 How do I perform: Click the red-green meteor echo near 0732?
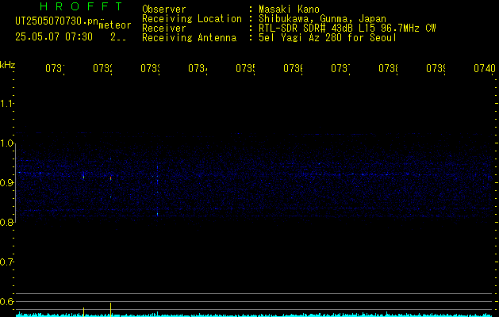tap(110, 178)
